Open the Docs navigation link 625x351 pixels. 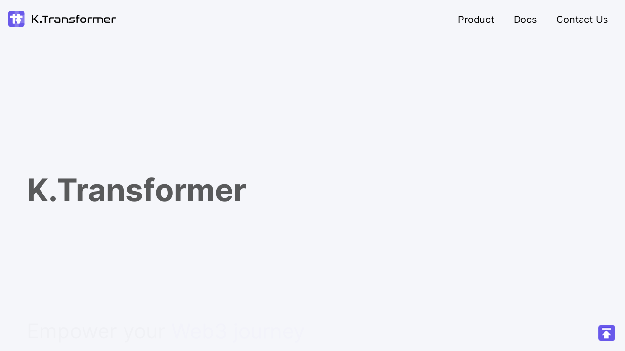[x=525, y=19]
